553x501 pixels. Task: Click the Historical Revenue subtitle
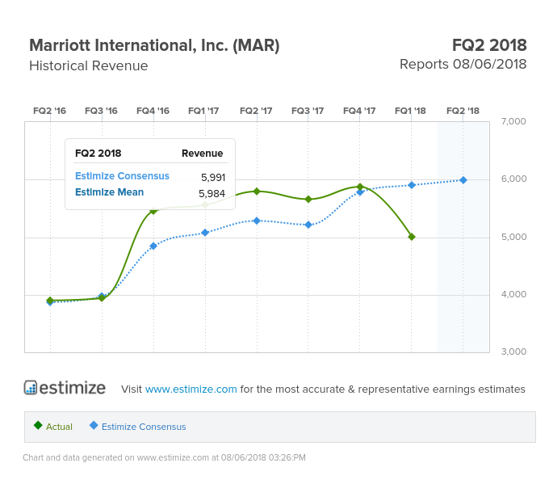[89, 65]
